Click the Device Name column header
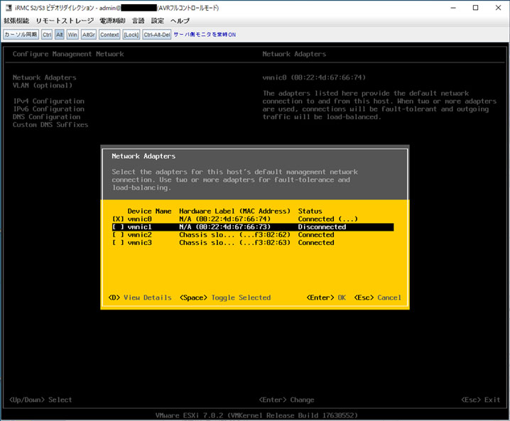The width and height of the screenshot is (510, 421). (x=149, y=211)
